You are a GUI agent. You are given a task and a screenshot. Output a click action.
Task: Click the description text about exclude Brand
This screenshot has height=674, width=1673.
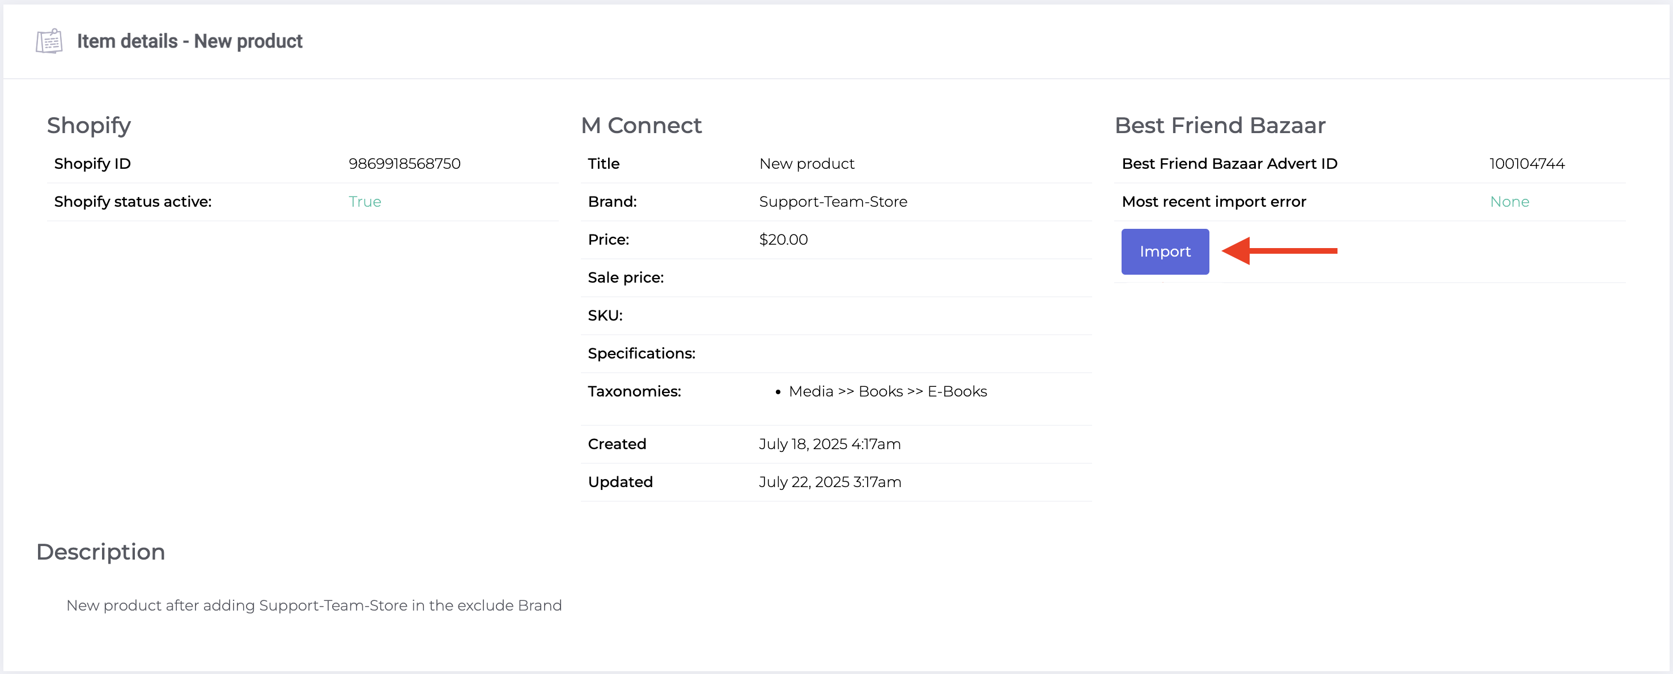pyautogui.click(x=314, y=606)
